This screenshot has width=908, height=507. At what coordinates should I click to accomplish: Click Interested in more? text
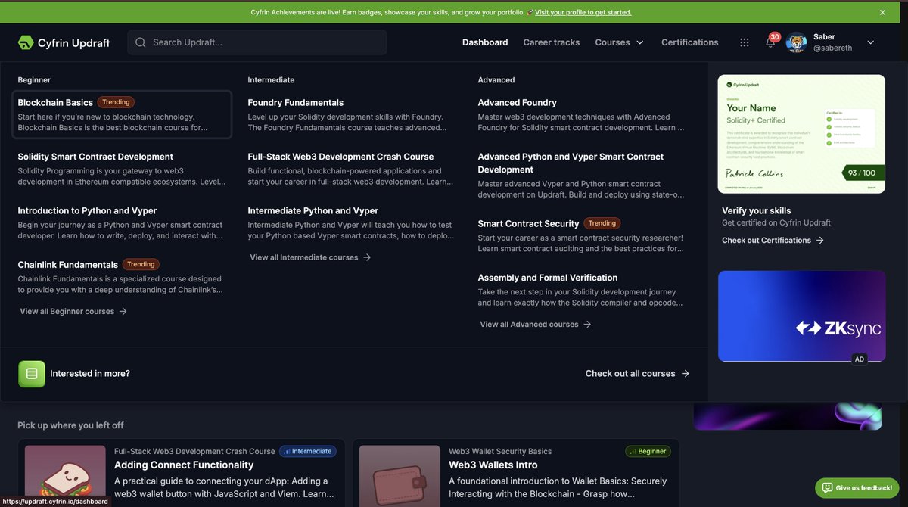point(90,374)
